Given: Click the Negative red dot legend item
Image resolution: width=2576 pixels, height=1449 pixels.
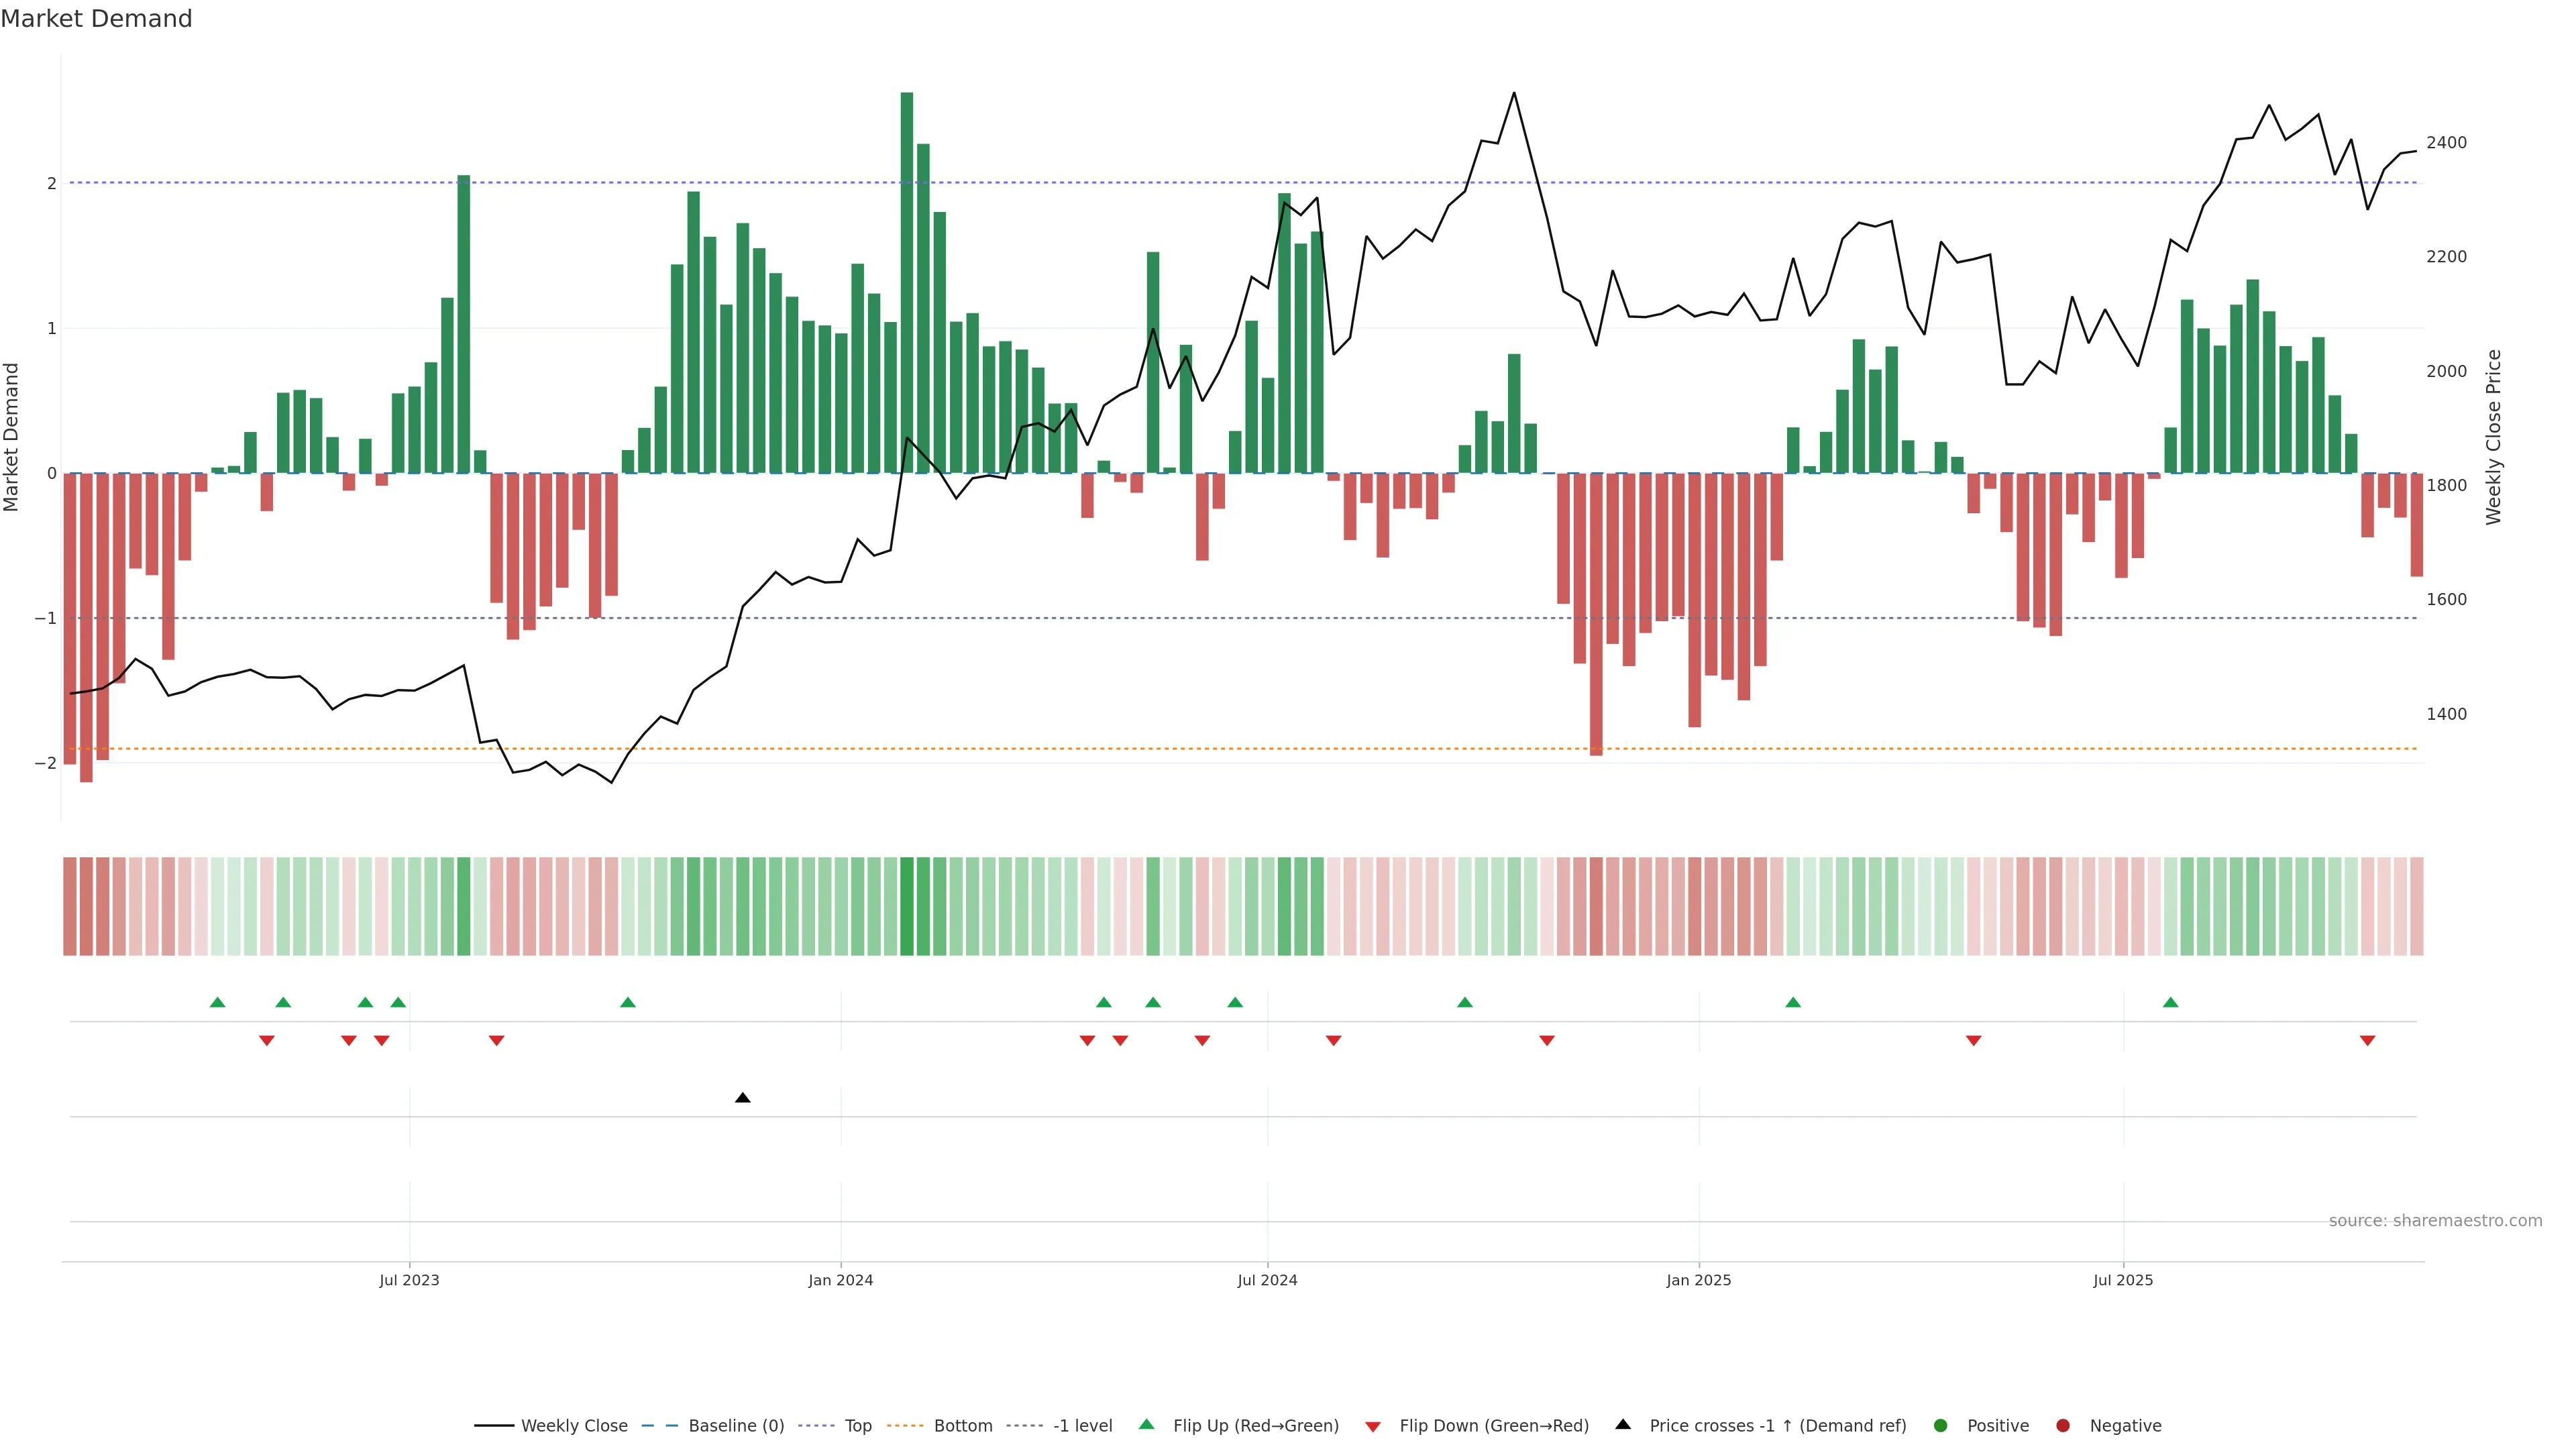Looking at the screenshot, I should (x=2062, y=1426).
